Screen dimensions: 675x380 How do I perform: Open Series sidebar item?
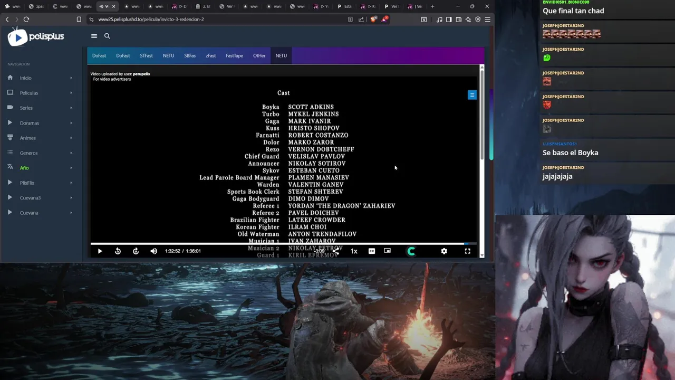click(26, 108)
